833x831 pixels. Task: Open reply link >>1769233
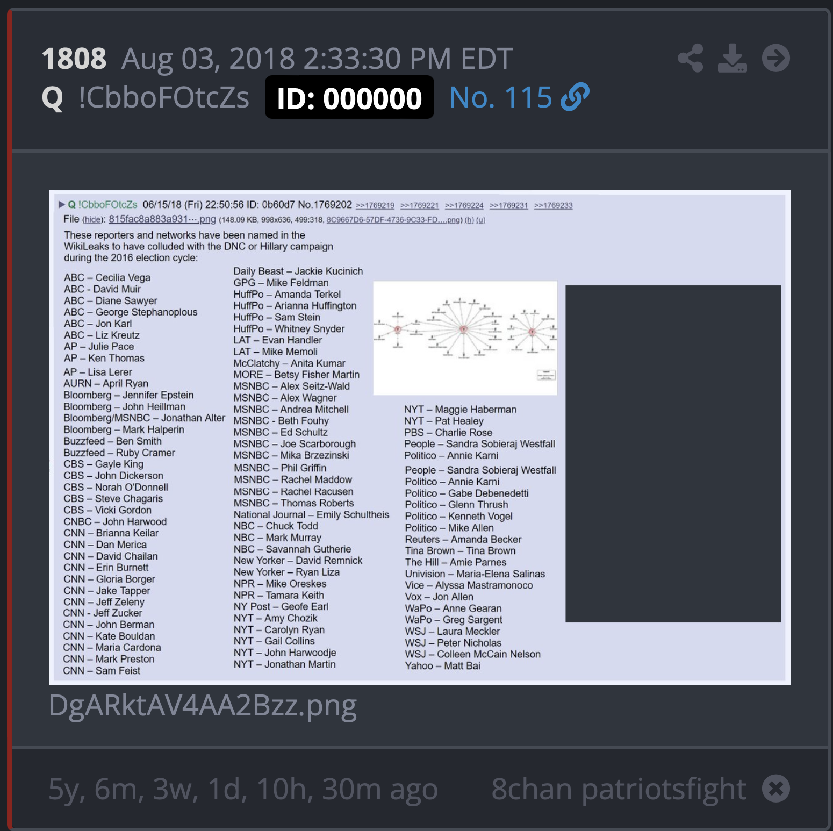pyautogui.click(x=554, y=206)
